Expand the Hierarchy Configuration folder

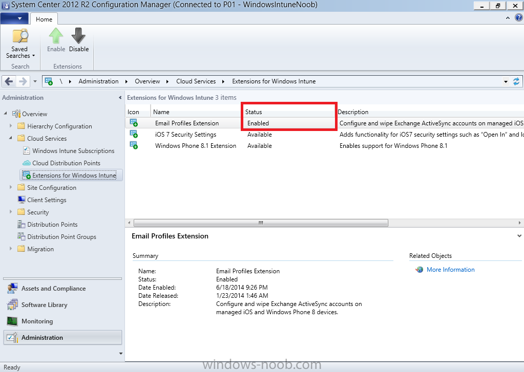pos(11,126)
